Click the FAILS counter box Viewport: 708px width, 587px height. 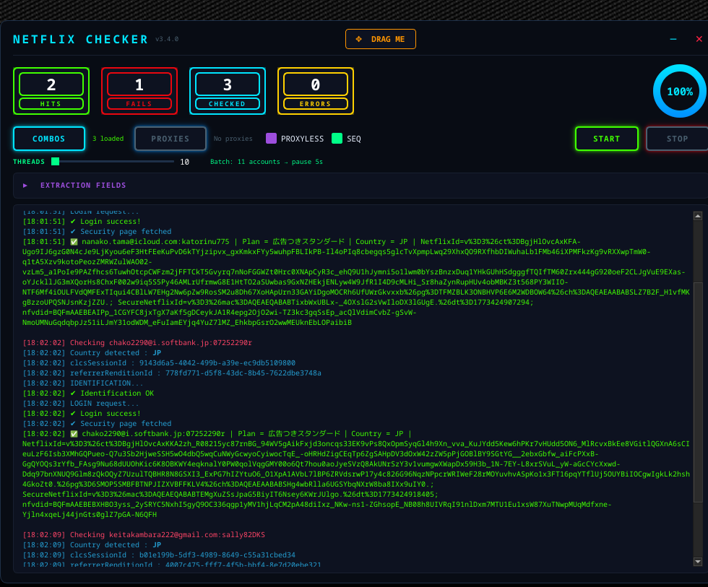tap(139, 91)
